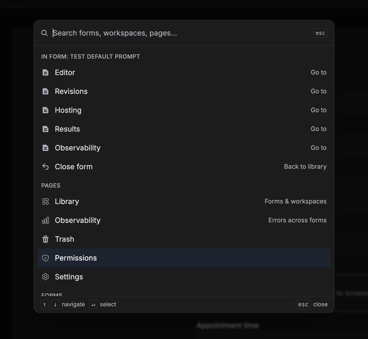The width and height of the screenshot is (368, 339).
Task: Select the Hosting entry
Action: 184,110
